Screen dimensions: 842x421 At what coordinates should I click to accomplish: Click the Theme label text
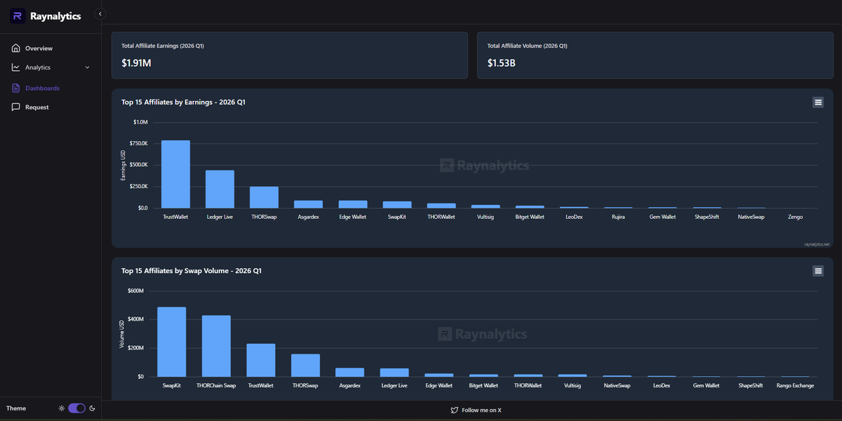[x=16, y=408]
